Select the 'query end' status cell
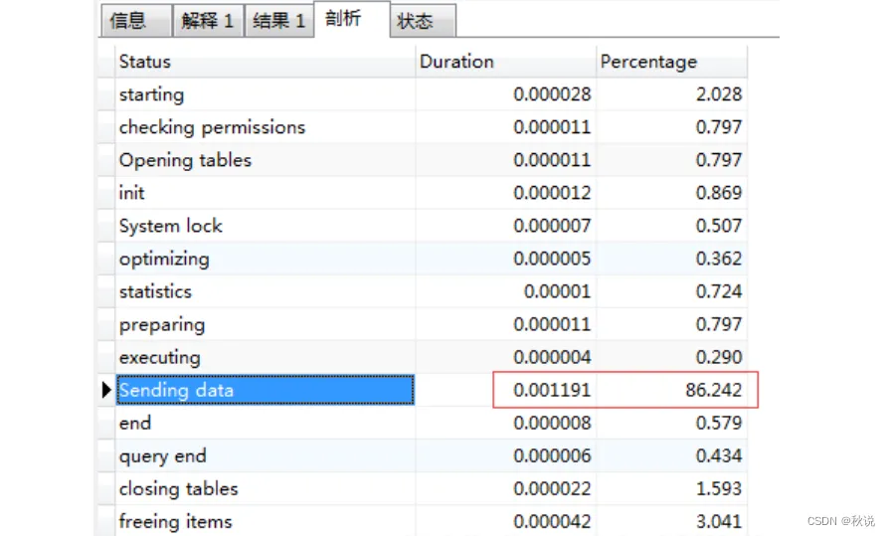The width and height of the screenshot is (890, 536). click(266, 455)
